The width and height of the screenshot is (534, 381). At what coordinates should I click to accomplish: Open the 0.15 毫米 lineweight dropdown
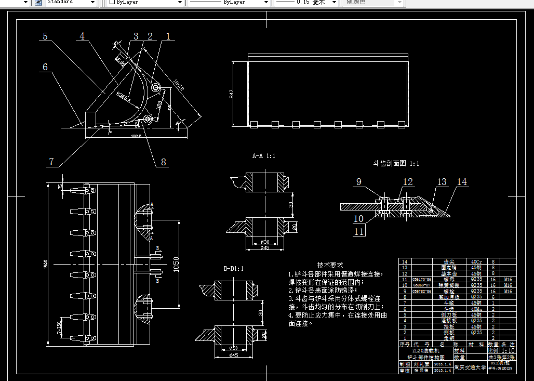[334, 2]
